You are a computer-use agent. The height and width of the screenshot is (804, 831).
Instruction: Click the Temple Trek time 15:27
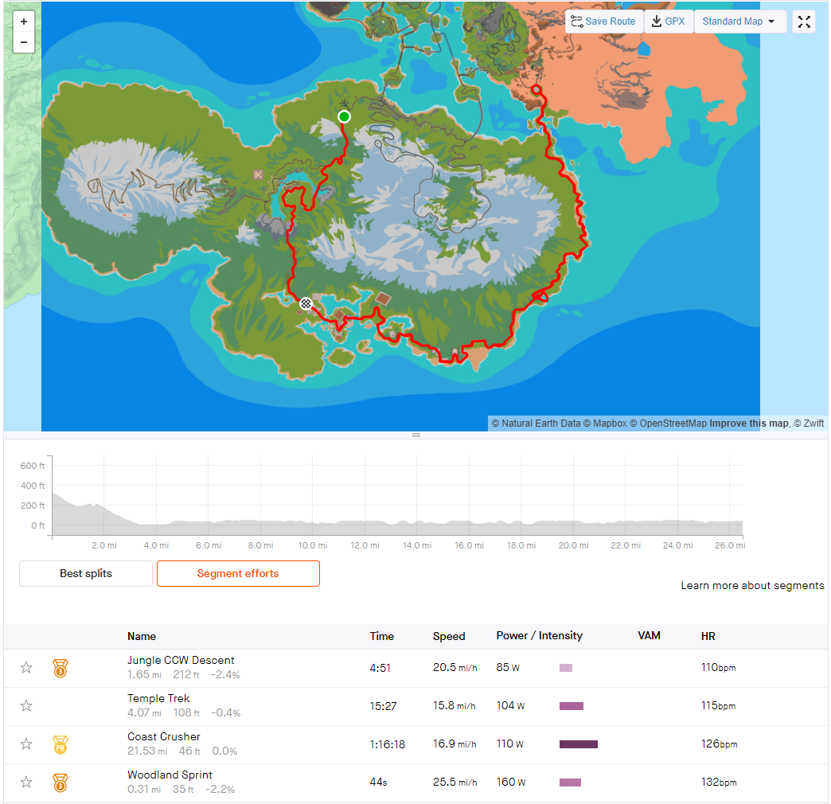(383, 706)
